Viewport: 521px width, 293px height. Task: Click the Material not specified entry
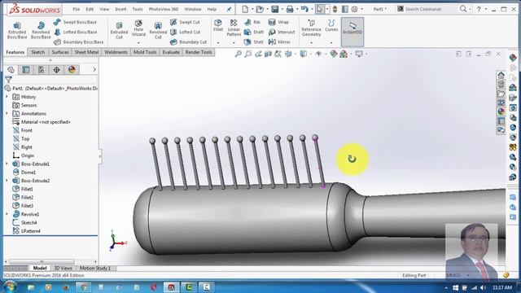pyautogui.click(x=42, y=122)
